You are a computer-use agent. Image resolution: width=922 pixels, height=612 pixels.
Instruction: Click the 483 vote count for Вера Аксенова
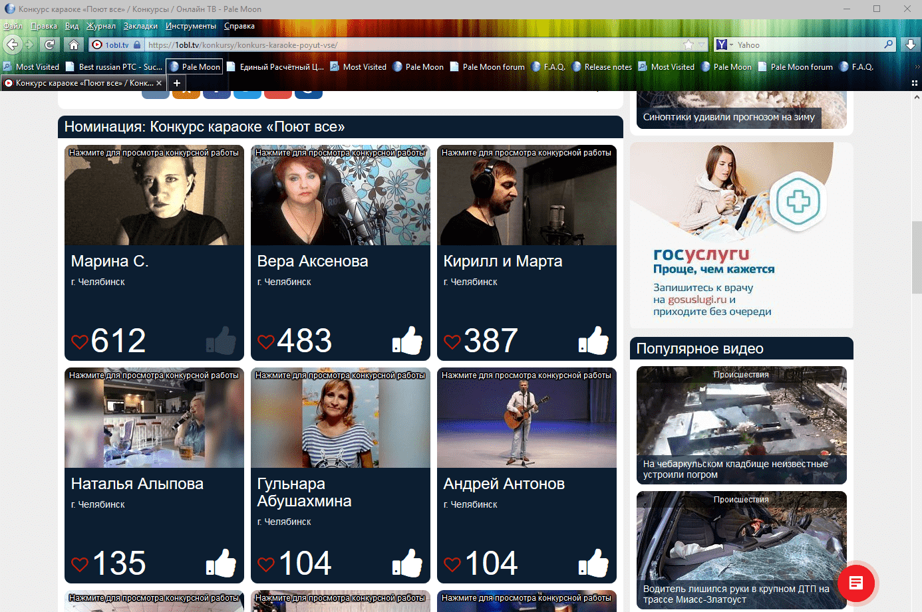(x=305, y=341)
